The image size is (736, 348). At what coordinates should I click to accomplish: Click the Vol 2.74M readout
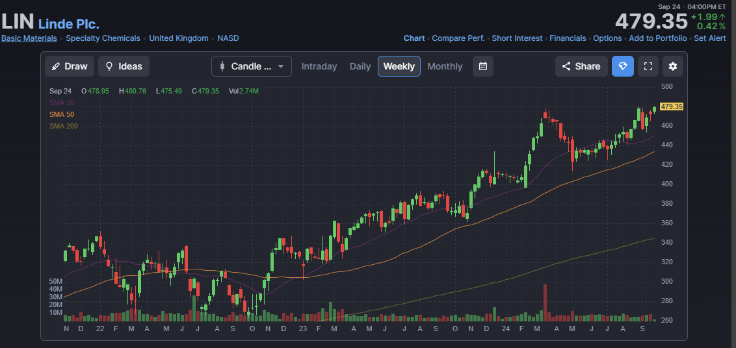click(x=244, y=91)
